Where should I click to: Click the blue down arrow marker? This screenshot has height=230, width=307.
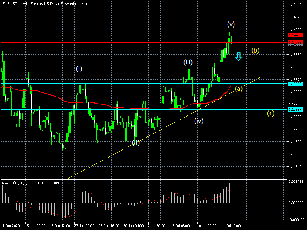(238, 56)
